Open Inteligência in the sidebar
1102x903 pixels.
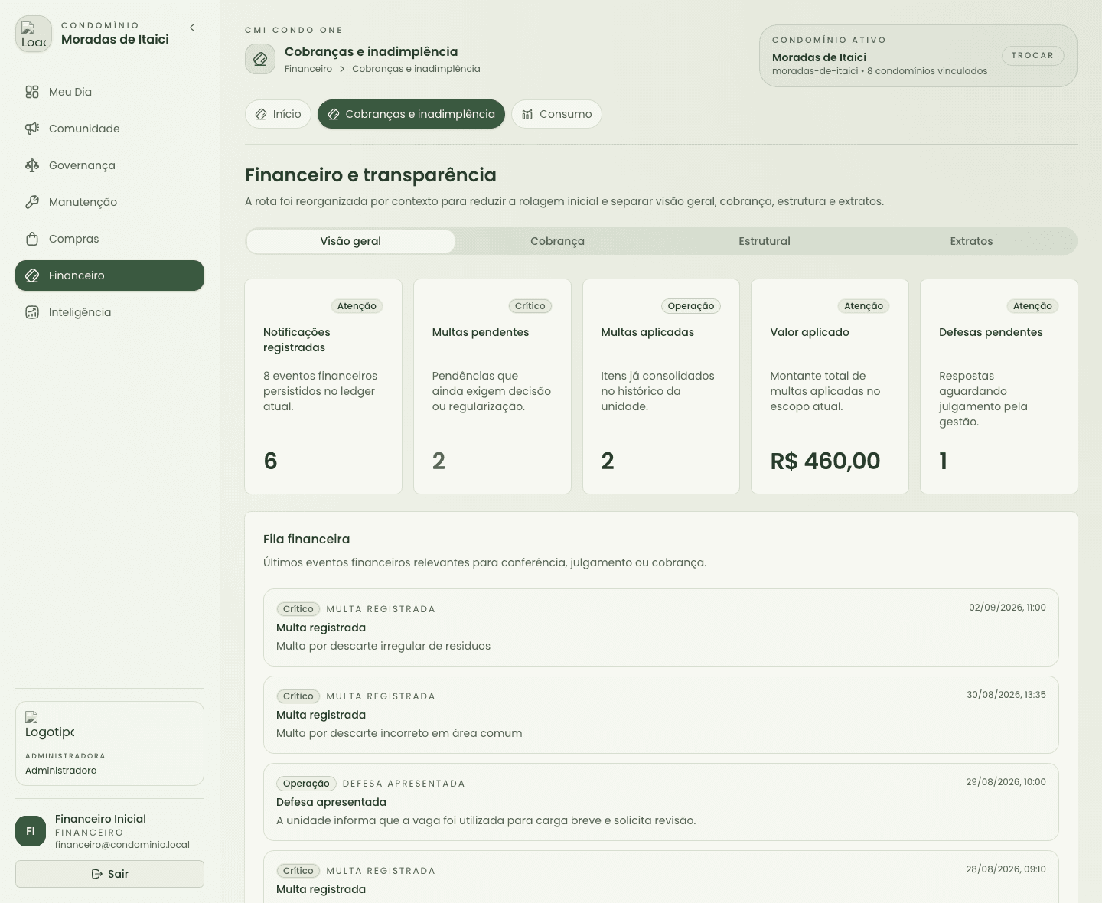109,312
